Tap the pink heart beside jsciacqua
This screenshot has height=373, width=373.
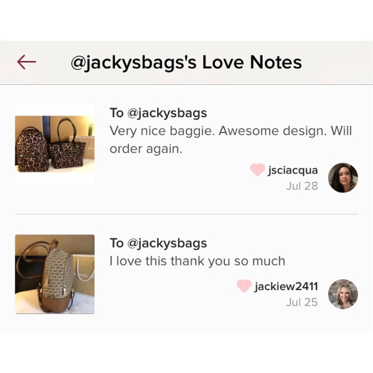pyautogui.click(x=257, y=170)
